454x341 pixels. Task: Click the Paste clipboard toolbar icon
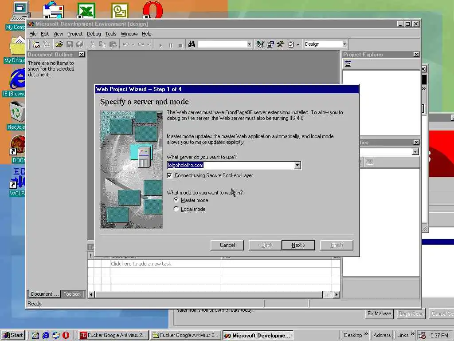tap(113, 44)
